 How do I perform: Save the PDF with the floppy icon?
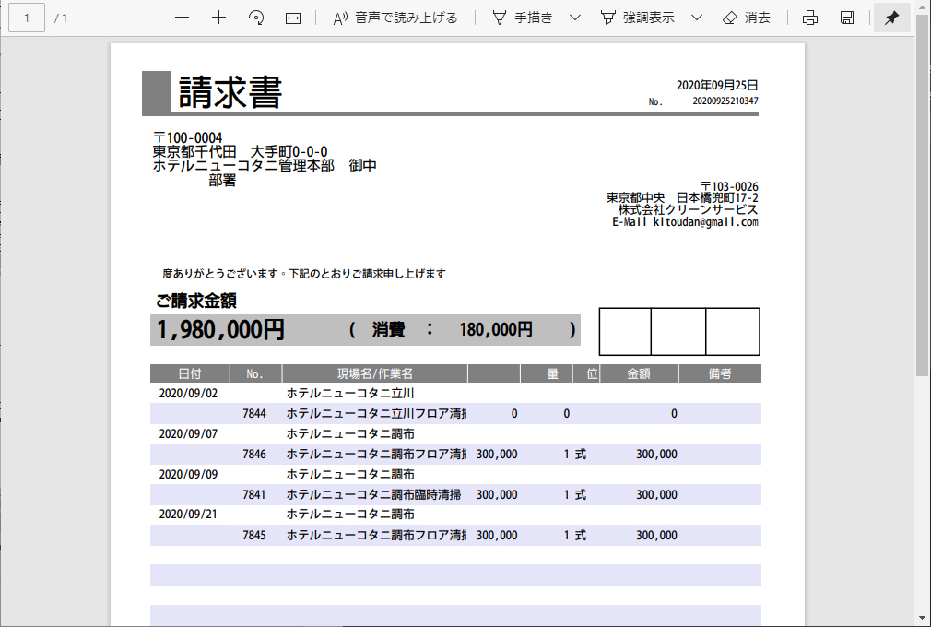[847, 18]
